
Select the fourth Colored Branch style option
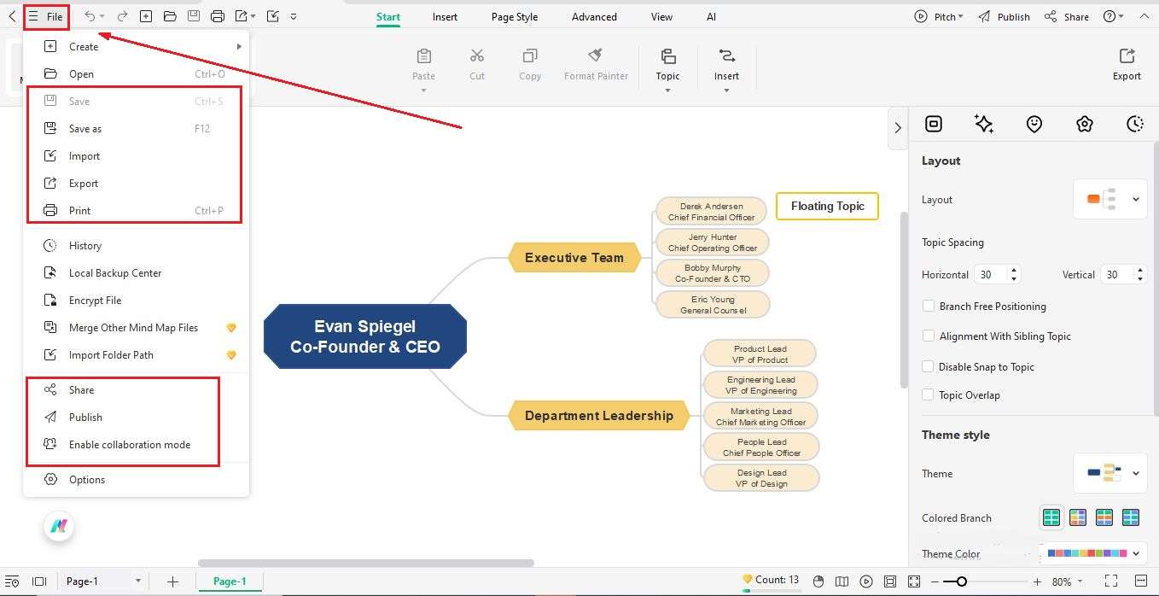point(1131,517)
